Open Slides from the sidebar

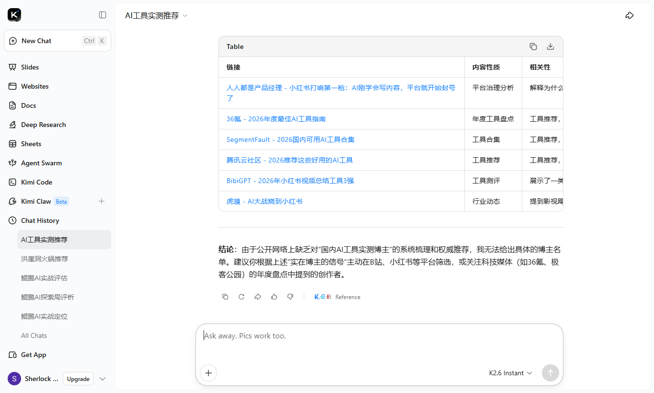click(57, 67)
